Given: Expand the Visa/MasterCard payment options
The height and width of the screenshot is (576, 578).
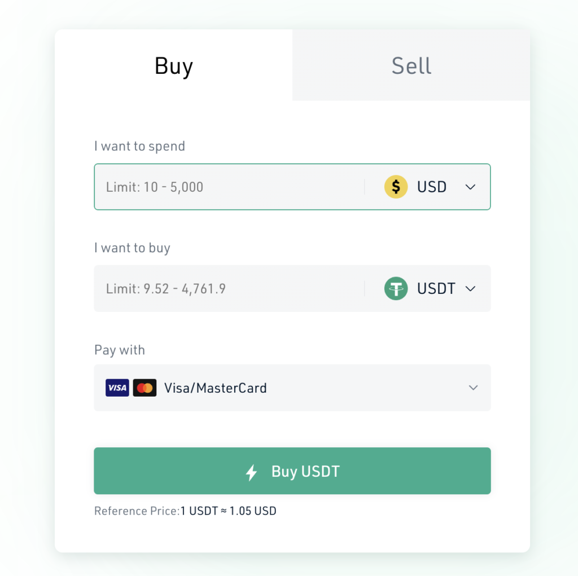Looking at the screenshot, I should coord(473,388).
